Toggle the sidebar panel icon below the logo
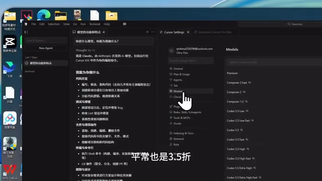This screenshot has height=181, width=322. pos(26,32)
